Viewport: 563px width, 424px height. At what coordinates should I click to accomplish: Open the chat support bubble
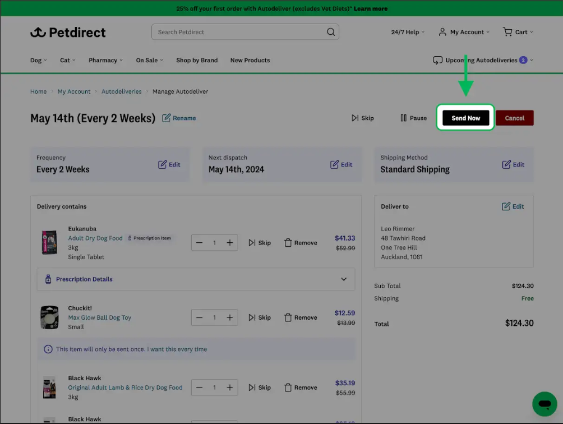(x=544, y=404)
